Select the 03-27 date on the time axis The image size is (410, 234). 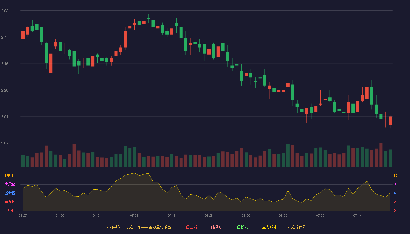tap(23, 216)
